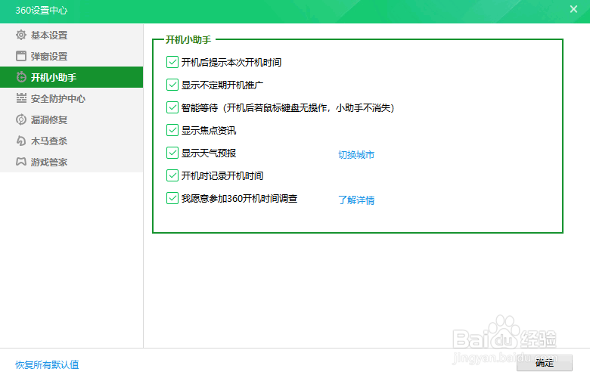Click the 显示焦点资讯 label text
The image size is (590, 378).
(209, 131)
